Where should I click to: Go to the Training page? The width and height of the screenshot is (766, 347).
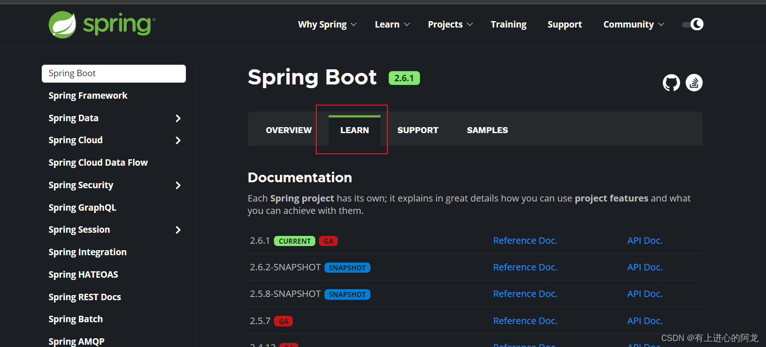tap(509, 24)
